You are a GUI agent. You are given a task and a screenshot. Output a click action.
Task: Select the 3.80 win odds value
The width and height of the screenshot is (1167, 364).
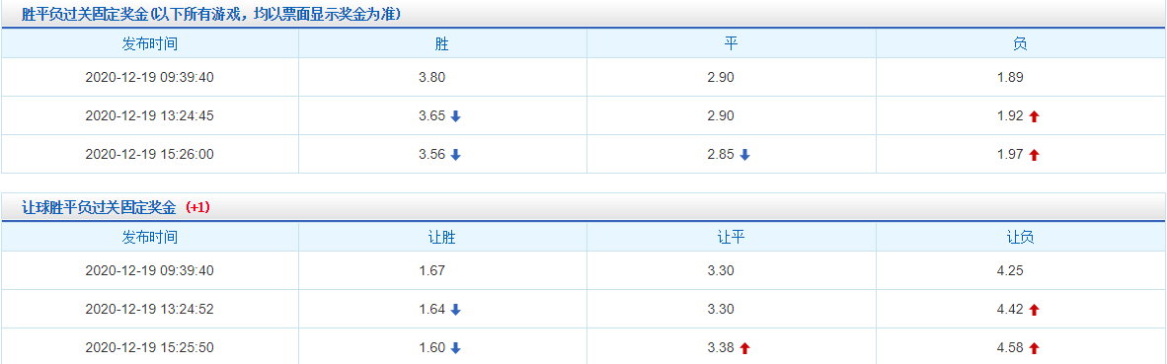click(x=431, y=77)
